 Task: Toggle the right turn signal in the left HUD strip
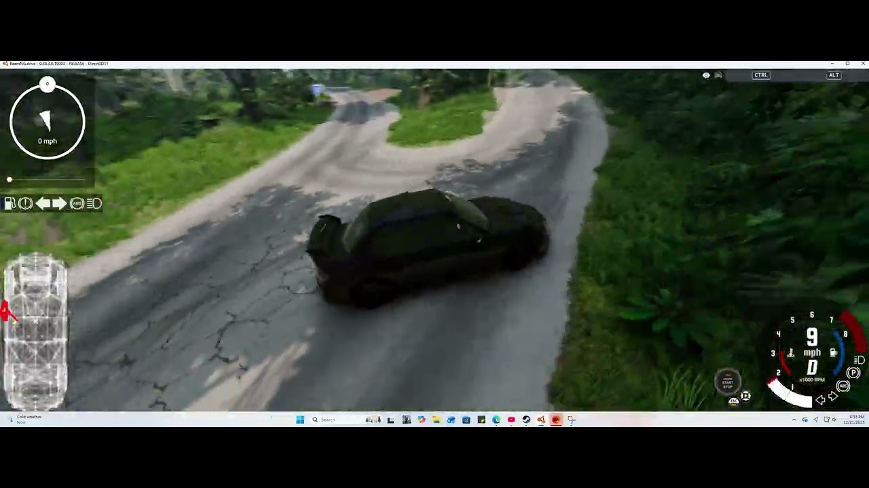coord(60,203)
